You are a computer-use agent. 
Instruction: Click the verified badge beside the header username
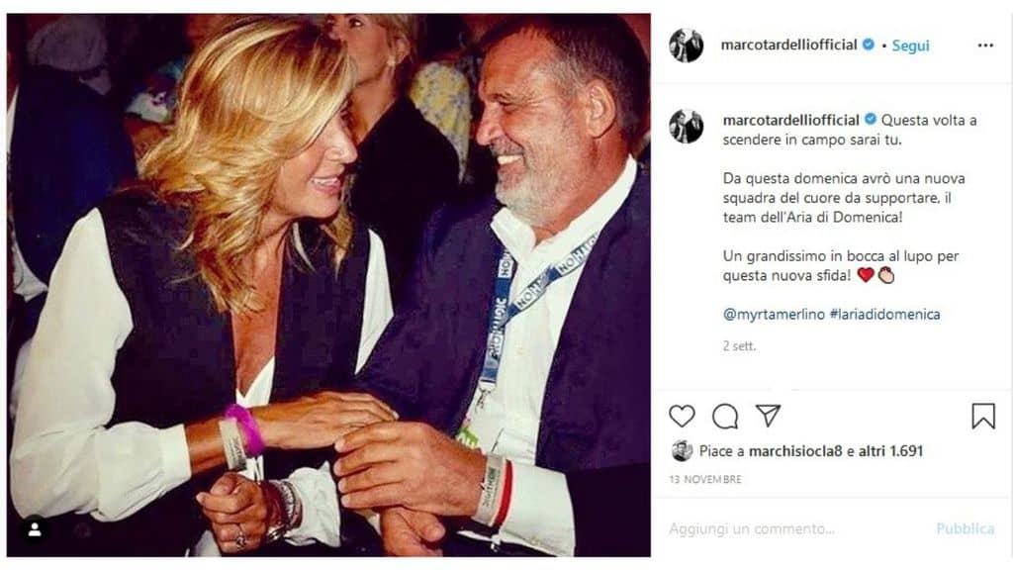pyautogui.click(x=868, y=44)
